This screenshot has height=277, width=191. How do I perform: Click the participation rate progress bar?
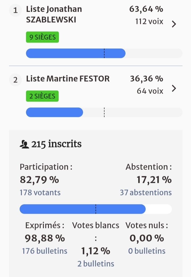click(x=95, y=209)
